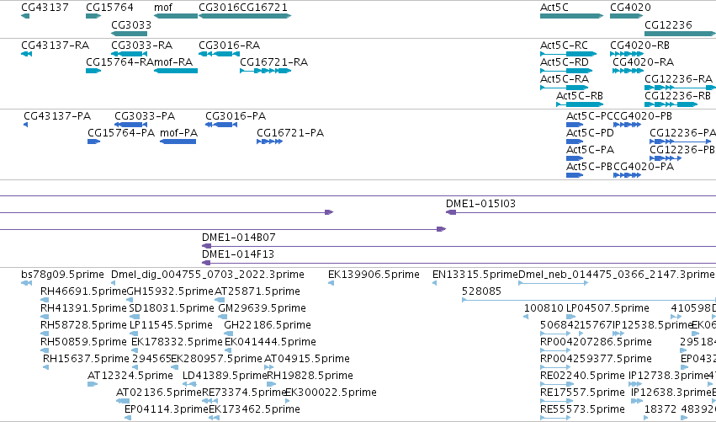The width and height of the screenshot is (716, 422).
Task: Select the AT12324.5prime EST label
Action: [130, 376]
